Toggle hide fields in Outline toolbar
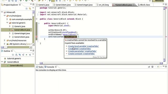The height and width of the screenshot is (94, 168). point(20,55)
